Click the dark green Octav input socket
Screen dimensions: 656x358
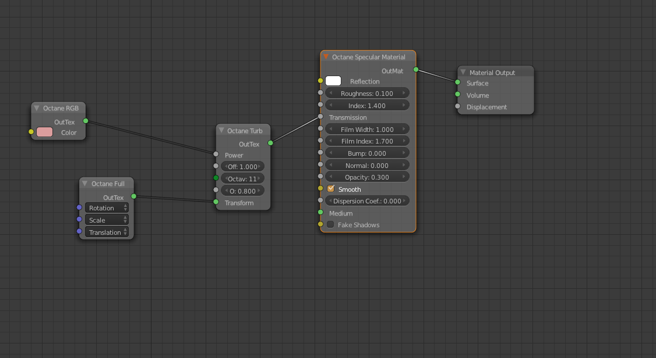(216, 178)
